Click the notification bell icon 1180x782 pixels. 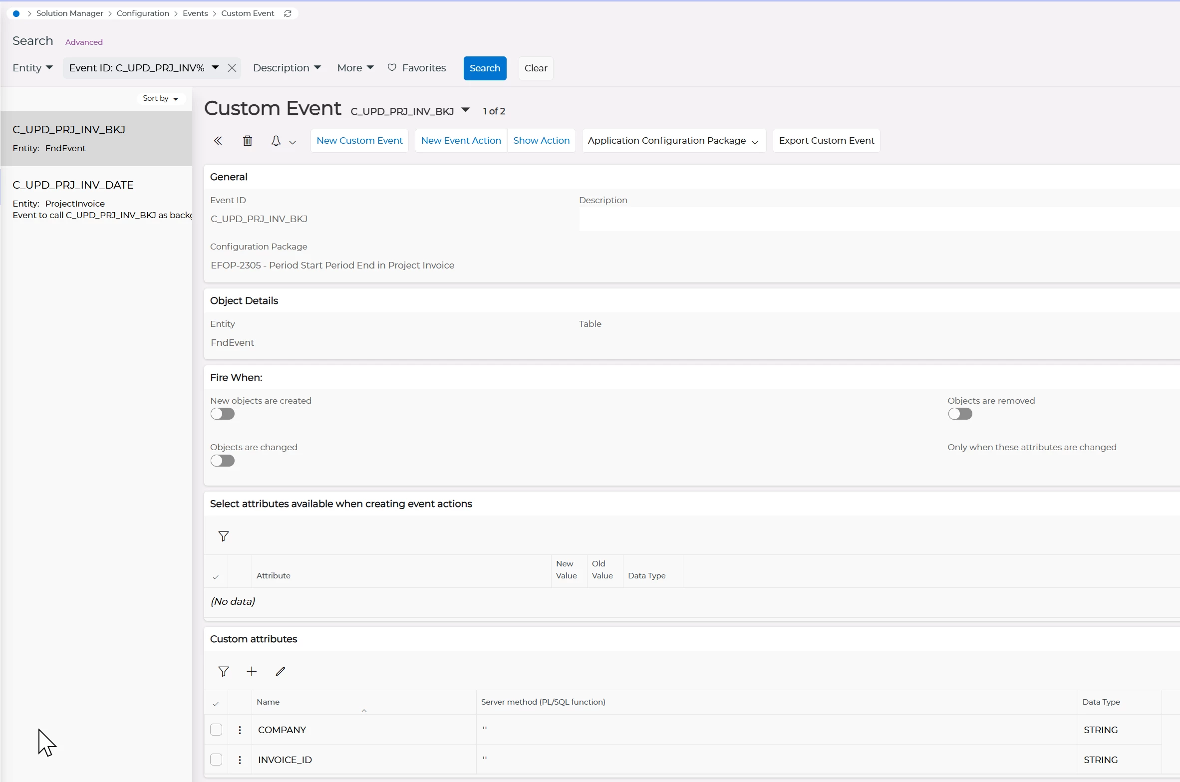[276, 141]
